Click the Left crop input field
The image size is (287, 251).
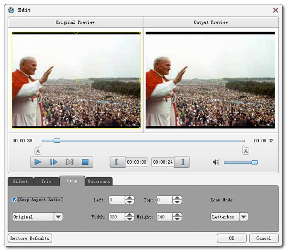click(117, 200)
